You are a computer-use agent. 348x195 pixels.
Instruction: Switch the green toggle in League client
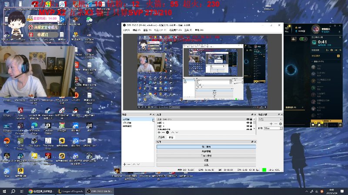coord(303,39)
